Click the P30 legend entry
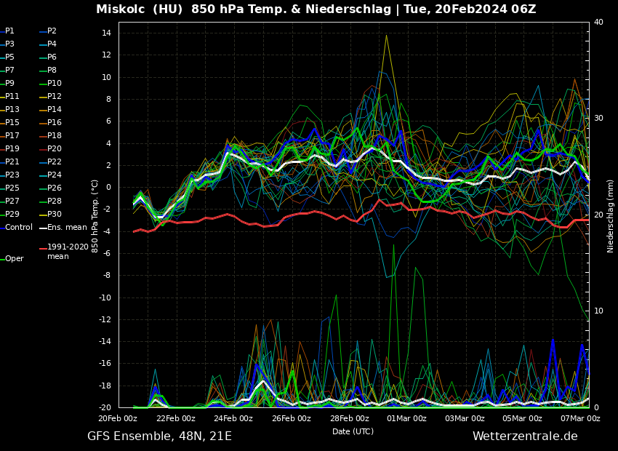Screen dimensions: 618x451 coord(54,215)
